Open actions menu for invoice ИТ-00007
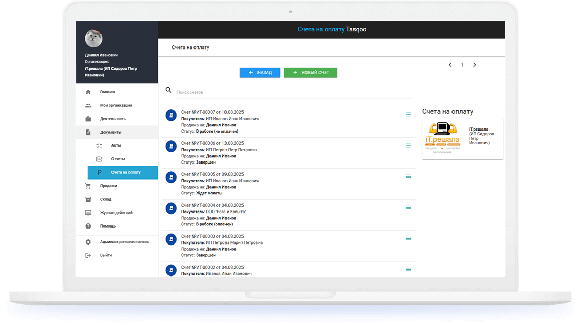Screen dimensions: 581x325 408,115
